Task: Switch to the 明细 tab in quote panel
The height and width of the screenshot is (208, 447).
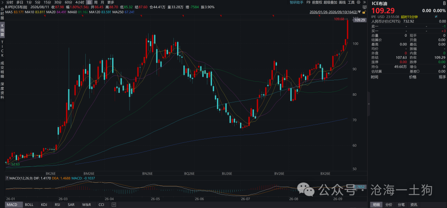Action: [376, 205]
